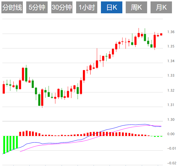This screenshot has height=166, width=179.
Task: Show the weekly 周K chart
Action: 136,8
